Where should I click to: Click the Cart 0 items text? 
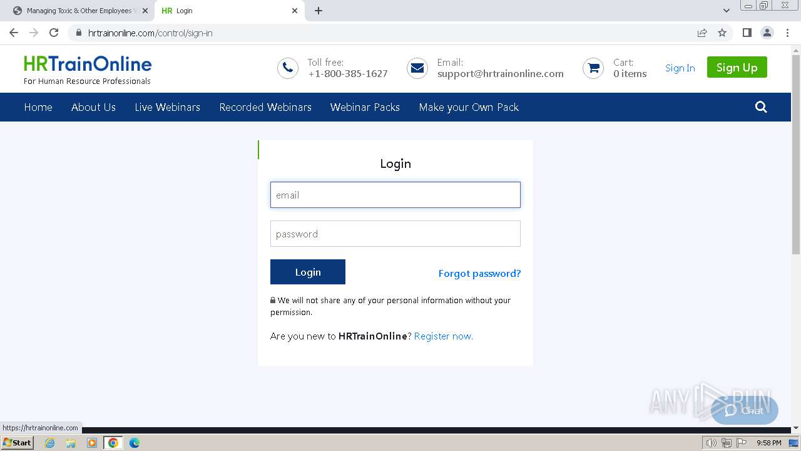click(x=630, y=68)
